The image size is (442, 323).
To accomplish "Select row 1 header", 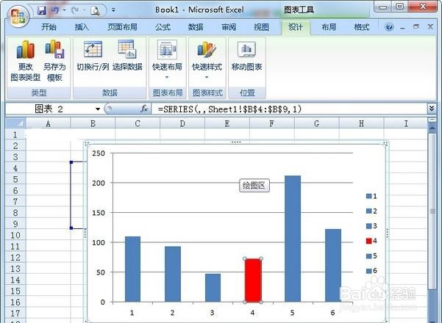I will (15, 134).
